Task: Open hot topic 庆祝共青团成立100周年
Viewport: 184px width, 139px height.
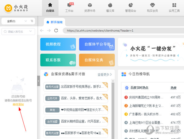Action: click(146, 97)
